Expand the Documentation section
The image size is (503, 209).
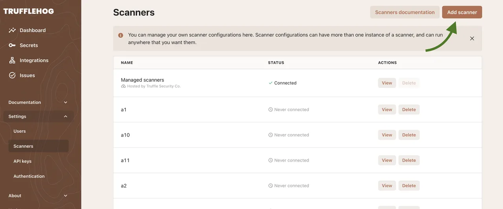pos(66,102)
